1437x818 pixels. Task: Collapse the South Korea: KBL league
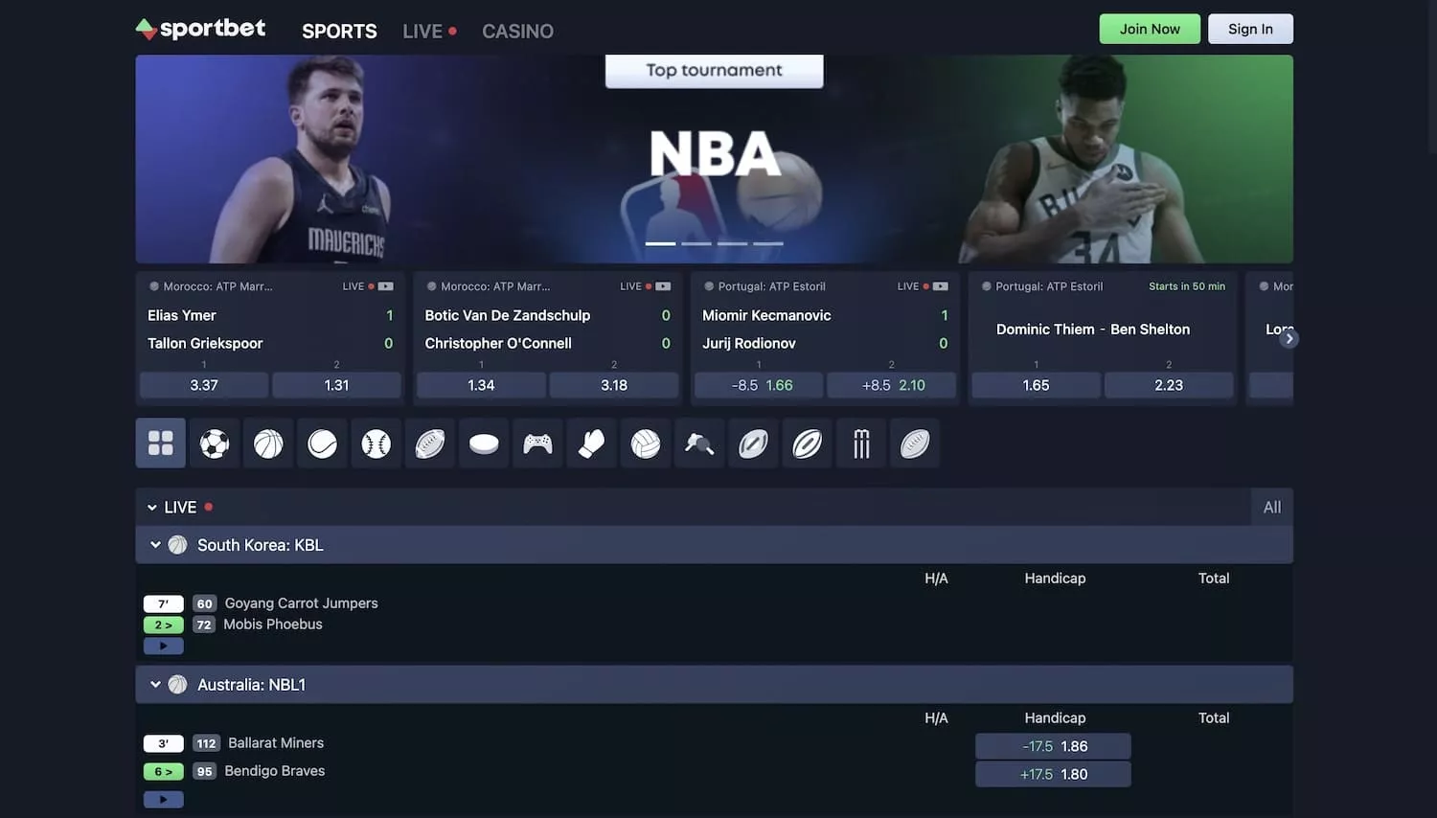155,545
